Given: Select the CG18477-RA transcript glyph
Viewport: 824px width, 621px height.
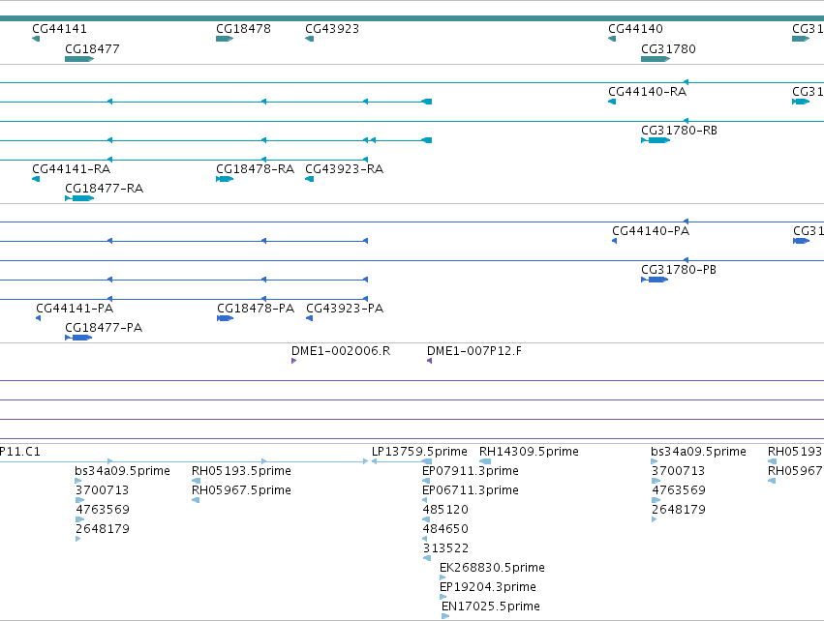Looking at the screenshot, I should point(79,198).
